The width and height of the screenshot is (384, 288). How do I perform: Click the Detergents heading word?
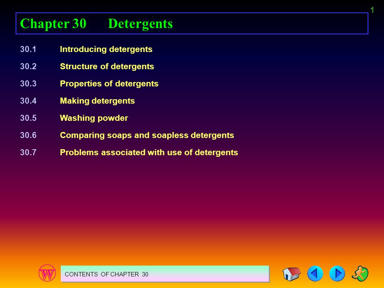[140, 24]
